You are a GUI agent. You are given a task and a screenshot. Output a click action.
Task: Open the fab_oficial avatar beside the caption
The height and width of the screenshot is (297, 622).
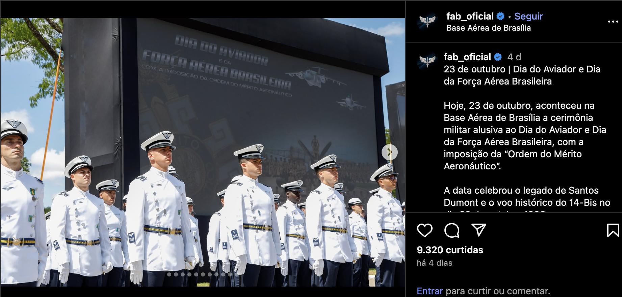tap(427, 61)
